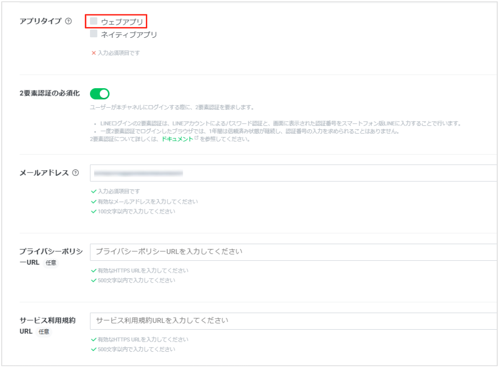Click the ウェブアプリ label text
Screen dimensions: 500x368
(x=122, y=21)
